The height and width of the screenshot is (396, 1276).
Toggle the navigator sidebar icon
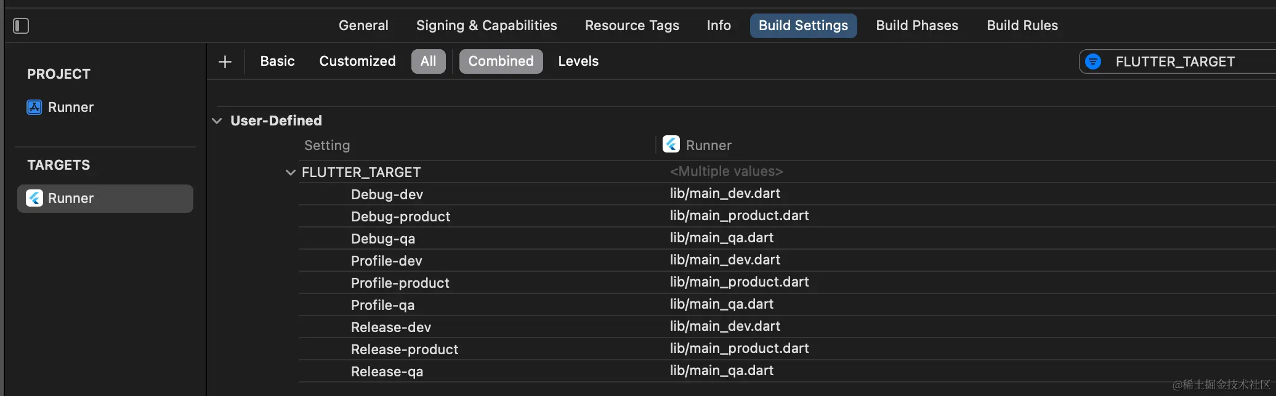pos(21,26)
